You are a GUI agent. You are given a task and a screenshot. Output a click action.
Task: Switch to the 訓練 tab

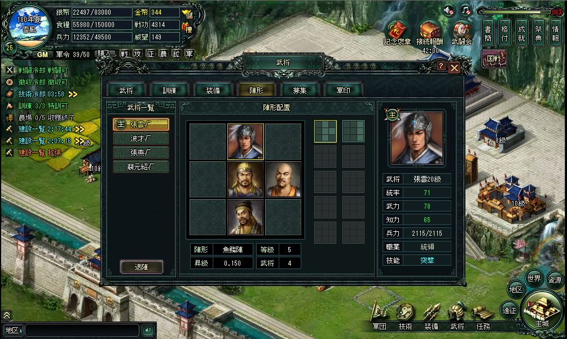point(169,90)
